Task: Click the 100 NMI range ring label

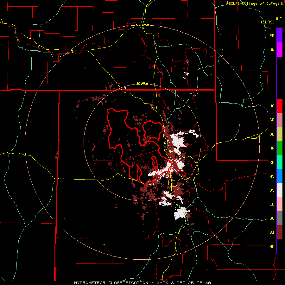Action: tap(142, 25)
